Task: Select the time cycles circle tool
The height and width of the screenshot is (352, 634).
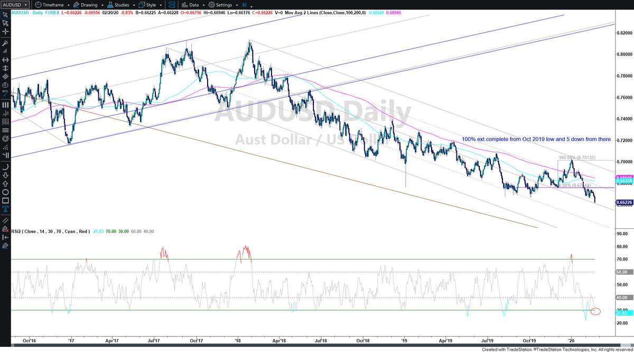Action: click(x=6, y=85)
